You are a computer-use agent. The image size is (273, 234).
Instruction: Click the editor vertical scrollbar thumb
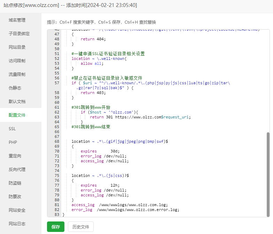268,174
